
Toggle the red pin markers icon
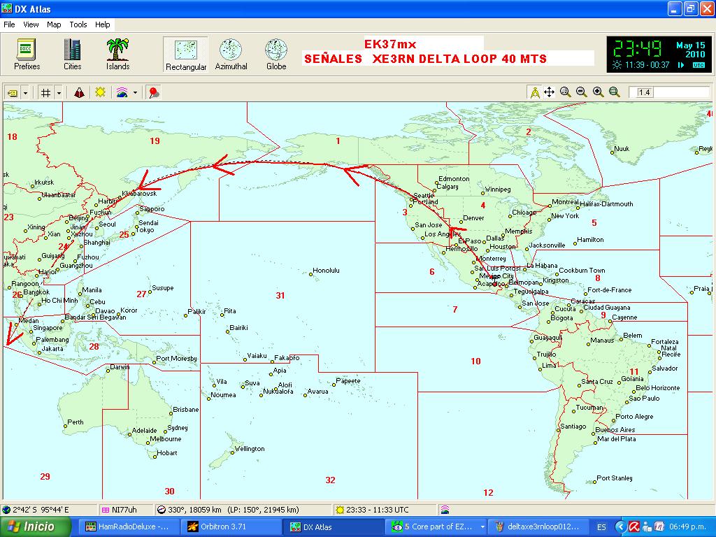(154, 93)
